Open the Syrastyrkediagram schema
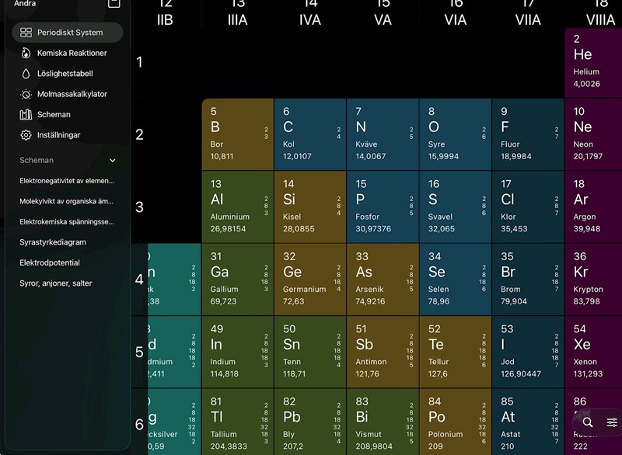This screenshot has width=622, height=455. [53, 242]
